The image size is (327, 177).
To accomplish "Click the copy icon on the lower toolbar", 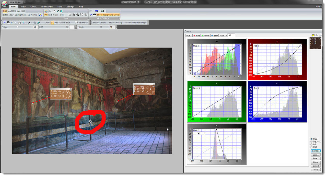I will coord(35,22).
